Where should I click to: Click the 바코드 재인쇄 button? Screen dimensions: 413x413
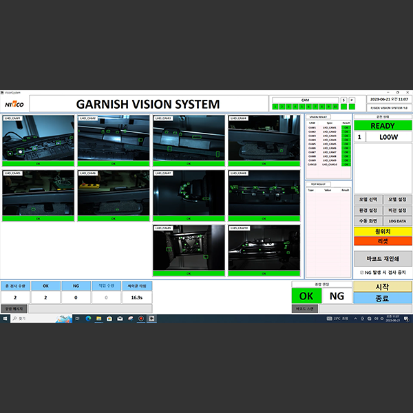tap(383, 258)
